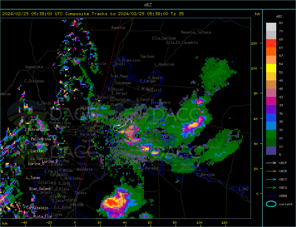Click the '100' tick on the horizontal axis
The width and height of the screenshot is (296, 227).
pos(199,223)
